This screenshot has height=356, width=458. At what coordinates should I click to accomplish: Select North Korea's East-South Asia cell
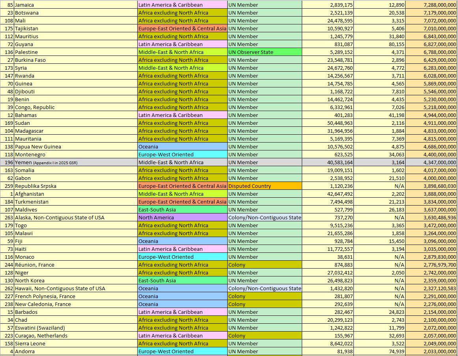click(x=182, y=280)
